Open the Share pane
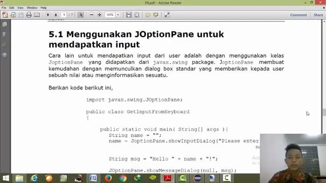The image size is (326, 183). click(318, 15)
